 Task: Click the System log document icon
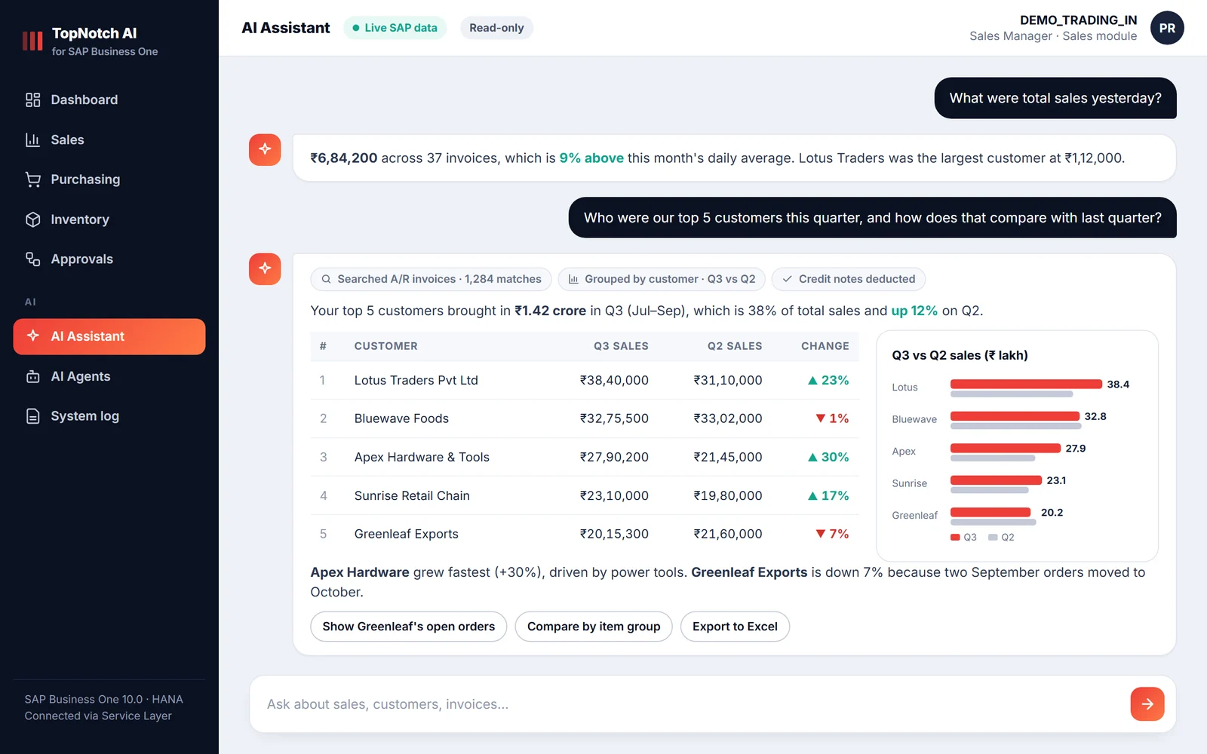(32, 416)
